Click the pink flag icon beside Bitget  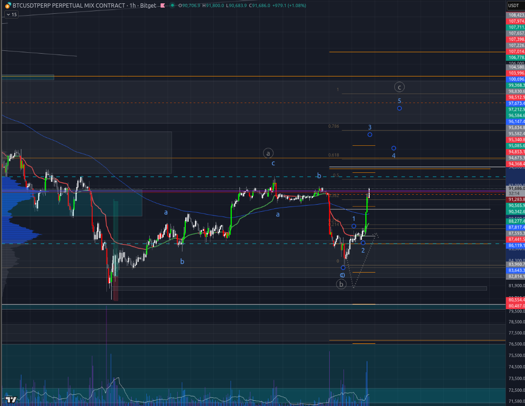162,6
